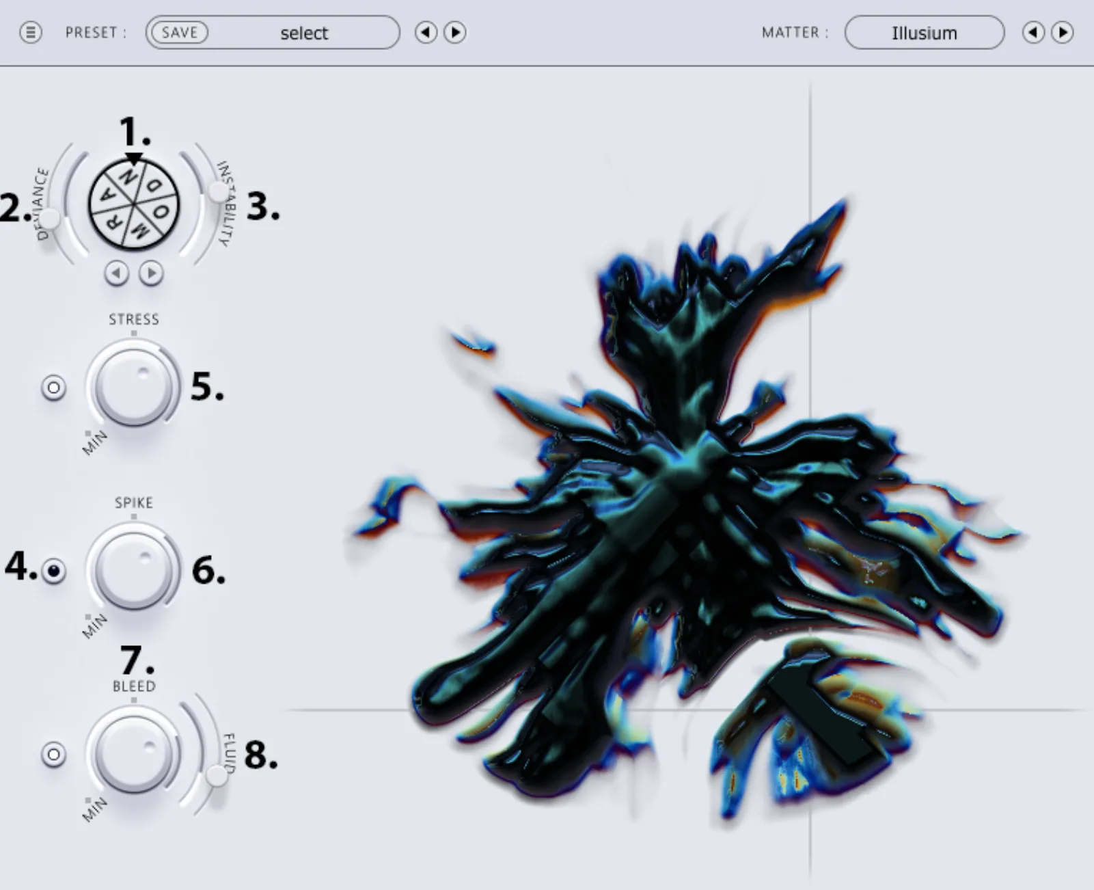This screenshot has height=890, width=1094.
Task: Toggle the Bleed enable button
Action: click(x=54, y=755)
